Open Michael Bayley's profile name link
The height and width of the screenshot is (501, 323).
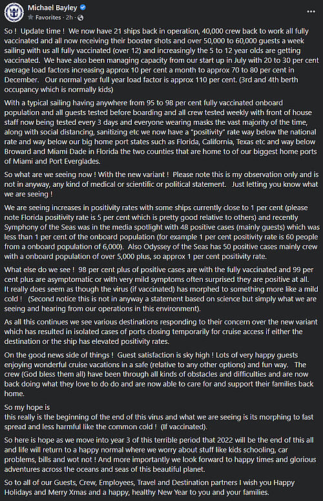point(53,8)
